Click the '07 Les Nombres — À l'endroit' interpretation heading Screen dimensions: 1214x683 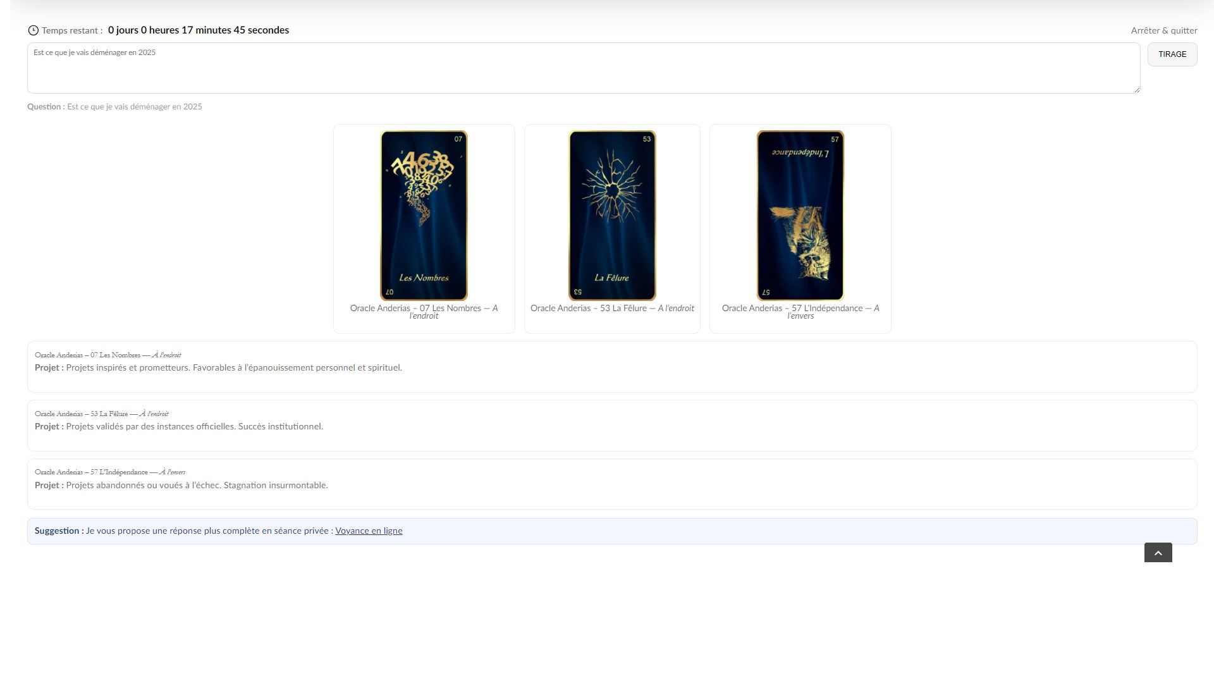click(x=107, y=355)
